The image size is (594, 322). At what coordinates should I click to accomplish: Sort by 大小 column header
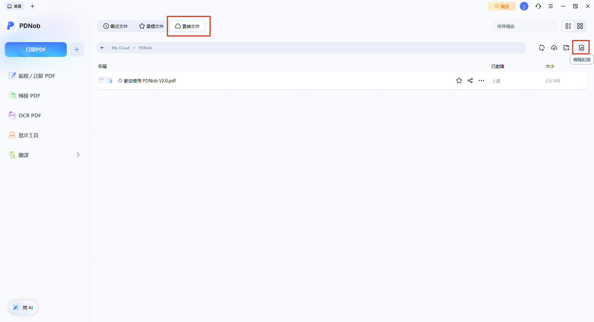coord(550,66)
